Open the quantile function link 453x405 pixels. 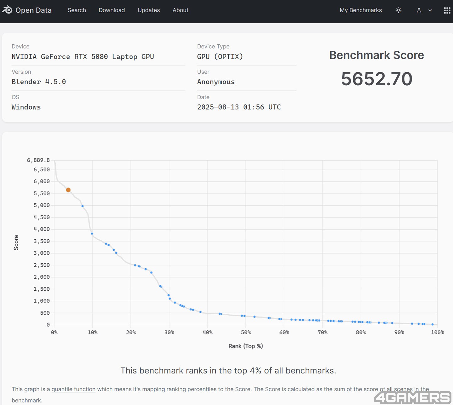coord(73,389)
